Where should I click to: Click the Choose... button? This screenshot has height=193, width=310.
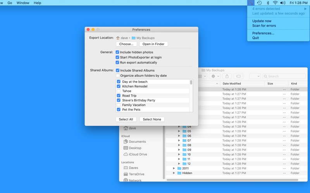click(126, 44)
